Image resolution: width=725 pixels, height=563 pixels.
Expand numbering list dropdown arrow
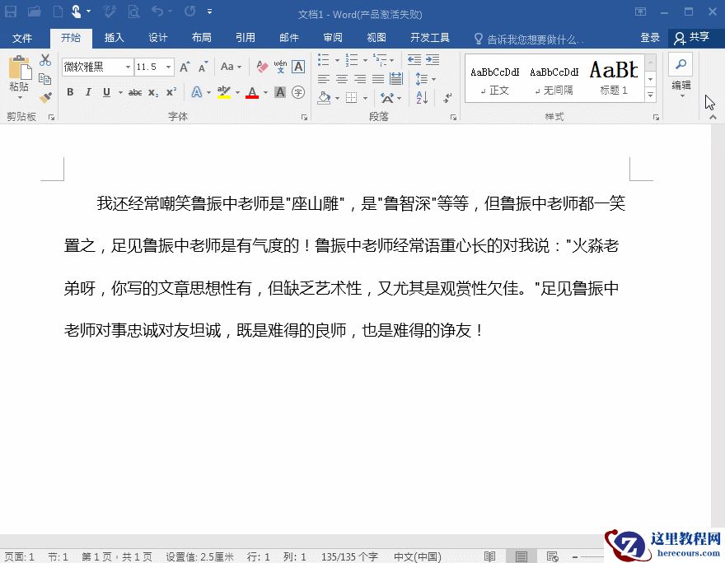click(x=365, y=60)
